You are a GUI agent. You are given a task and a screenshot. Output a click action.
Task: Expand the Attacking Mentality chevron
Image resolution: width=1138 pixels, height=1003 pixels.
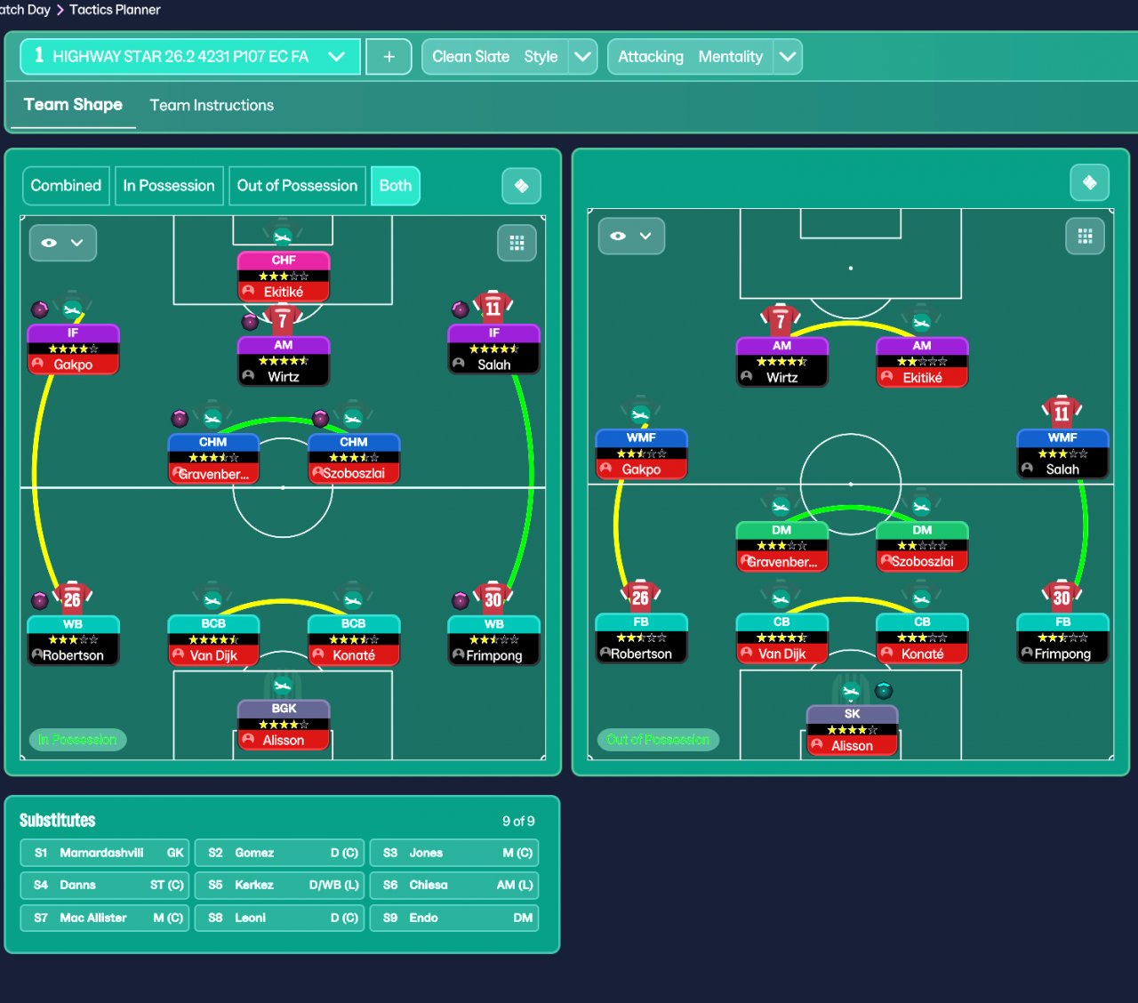pos(788,56)
